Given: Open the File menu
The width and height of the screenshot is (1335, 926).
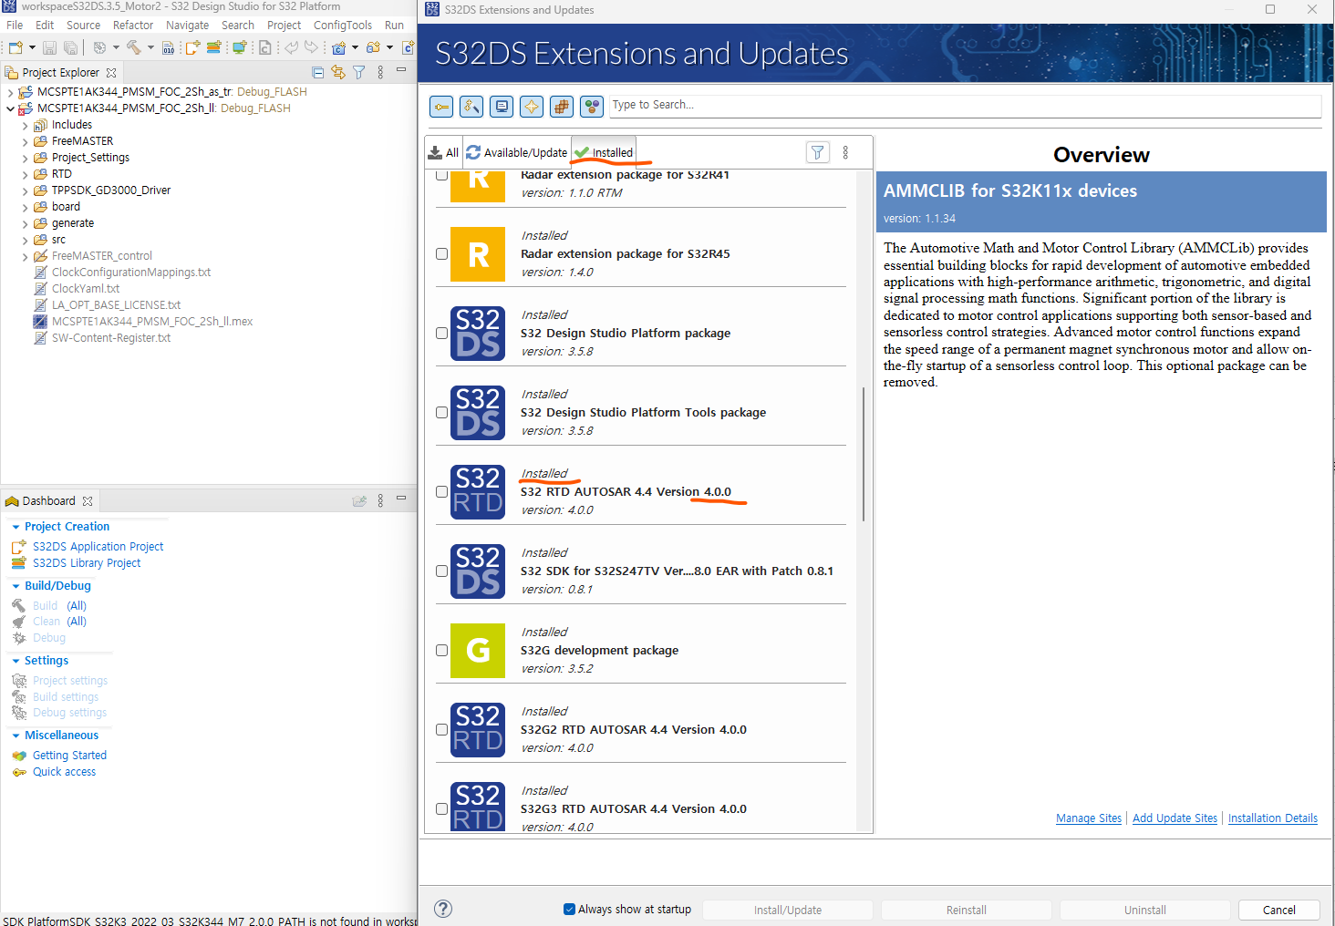Looking at the screenshot, I should click(15, 26).
